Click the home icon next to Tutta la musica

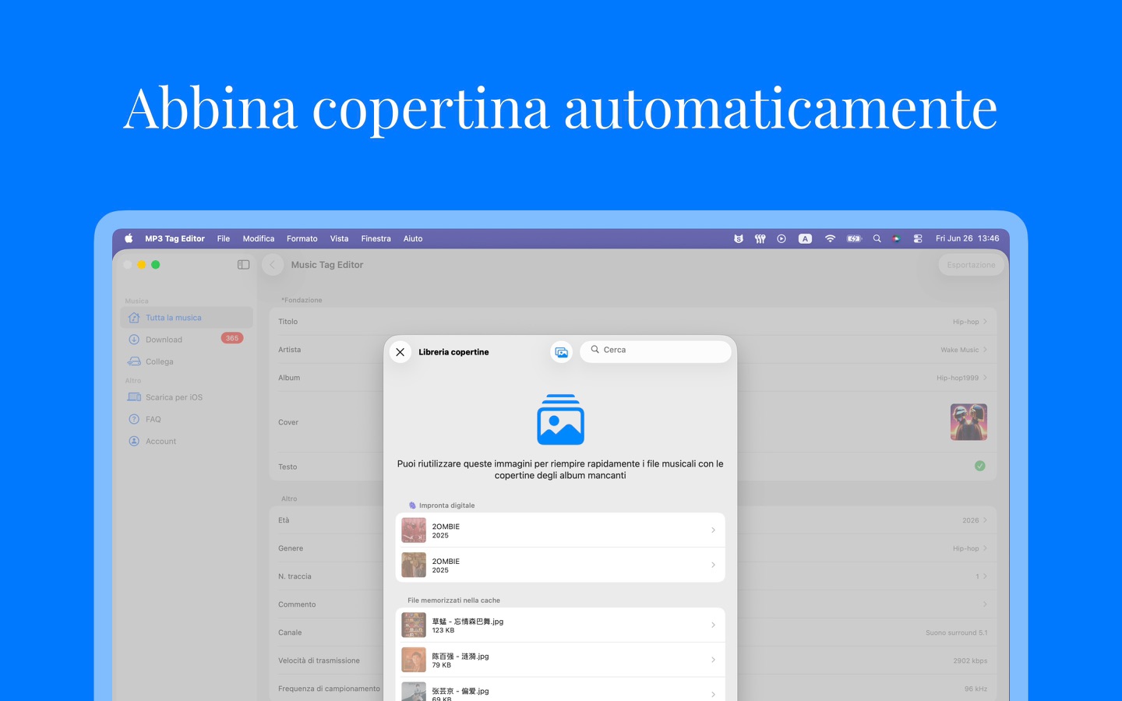point(134,318)
